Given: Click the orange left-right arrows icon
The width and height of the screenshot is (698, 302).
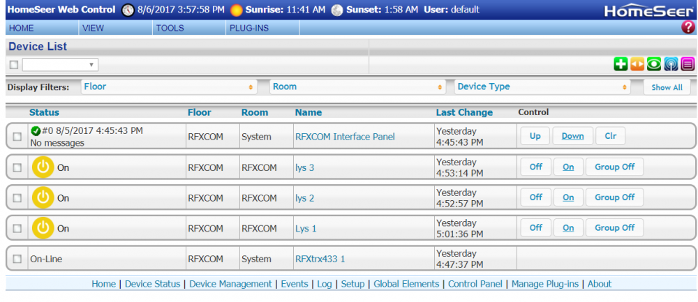Looking at the screenshot, I should (637, 64).
